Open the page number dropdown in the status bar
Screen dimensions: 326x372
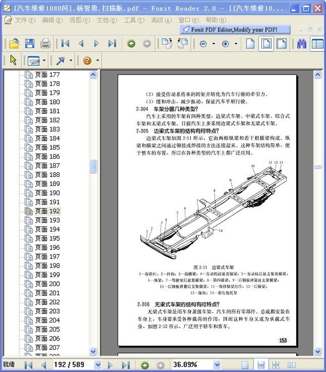pyautogui.click(x=98, y=364)
